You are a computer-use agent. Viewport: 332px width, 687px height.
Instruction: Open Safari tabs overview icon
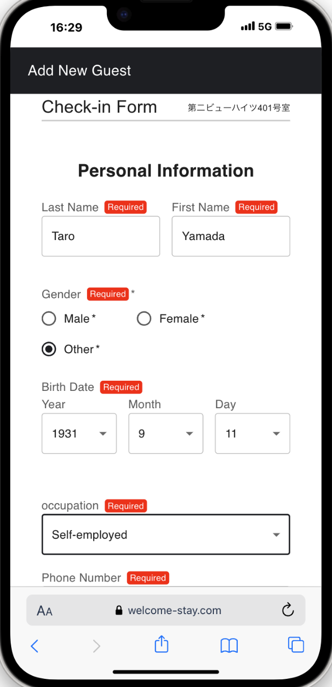(x=296, y=645)
